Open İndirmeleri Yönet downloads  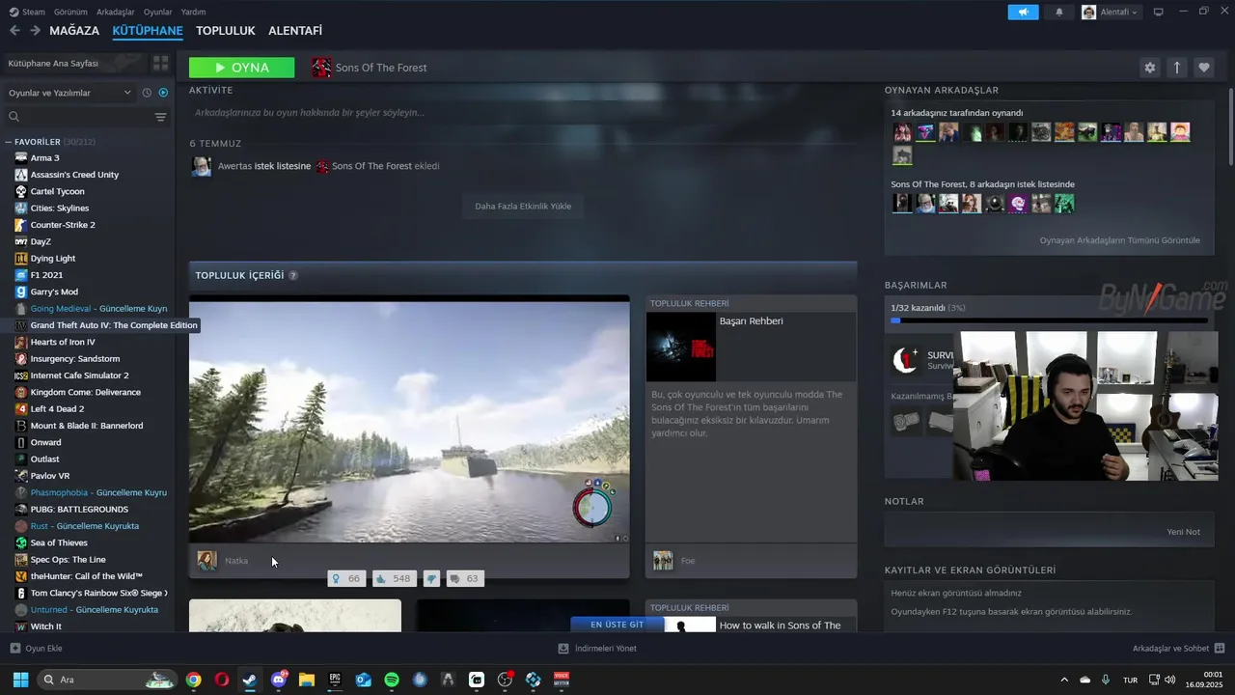(x=597, y=649)
